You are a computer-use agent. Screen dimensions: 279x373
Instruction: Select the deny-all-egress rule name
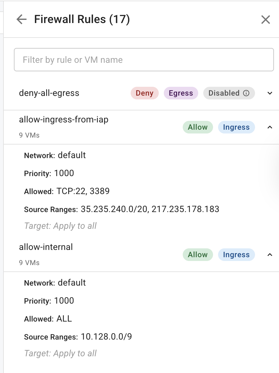pyautogui.click(x=49, y=93)
